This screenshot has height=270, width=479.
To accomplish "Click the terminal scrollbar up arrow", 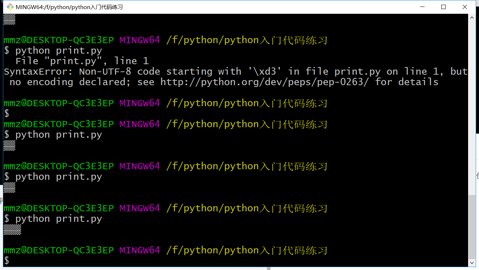I will click(x=472, y=17).
